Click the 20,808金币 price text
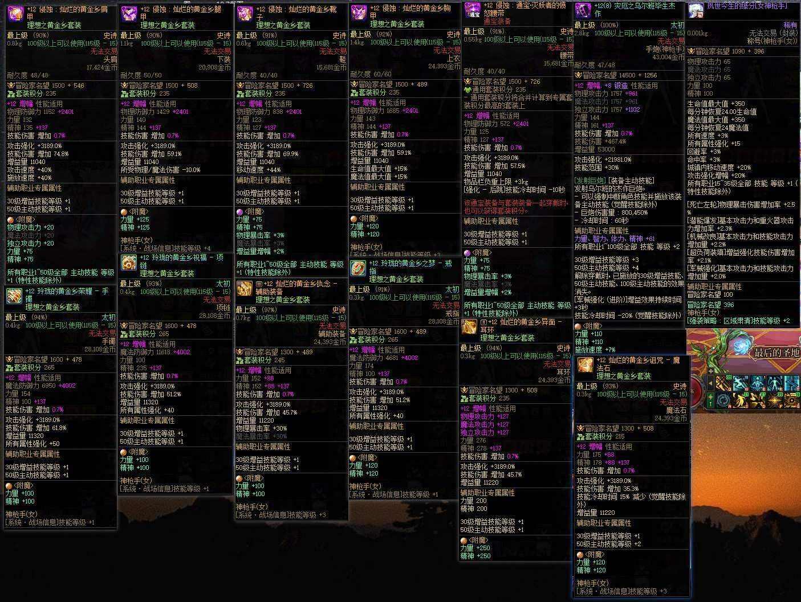The image size is (801, 602). (215, 67)
